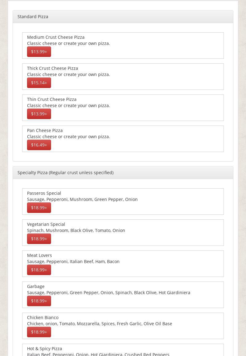Viewport: 246px width, 356px height.
Task: Click the Medium Crust Cheese Pizza title
Action: click(56, 37)
